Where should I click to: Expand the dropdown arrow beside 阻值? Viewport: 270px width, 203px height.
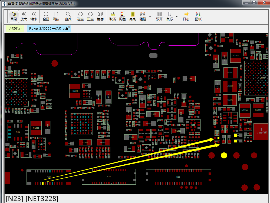[x=150, y=16]
